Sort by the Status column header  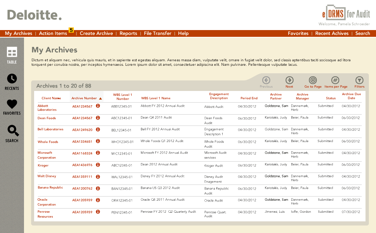(x=331, y=98)
